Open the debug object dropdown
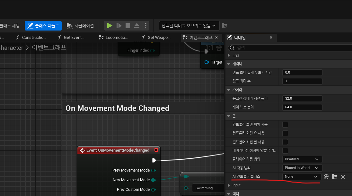This screenshot has width=352, height=196. pos(189,26)
